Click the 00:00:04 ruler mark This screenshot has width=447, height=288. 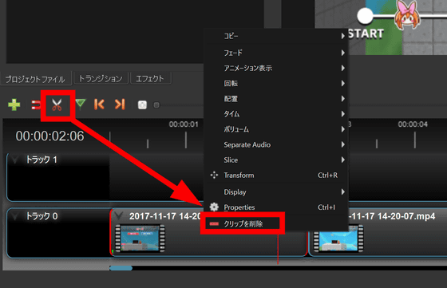click(413, 124)
